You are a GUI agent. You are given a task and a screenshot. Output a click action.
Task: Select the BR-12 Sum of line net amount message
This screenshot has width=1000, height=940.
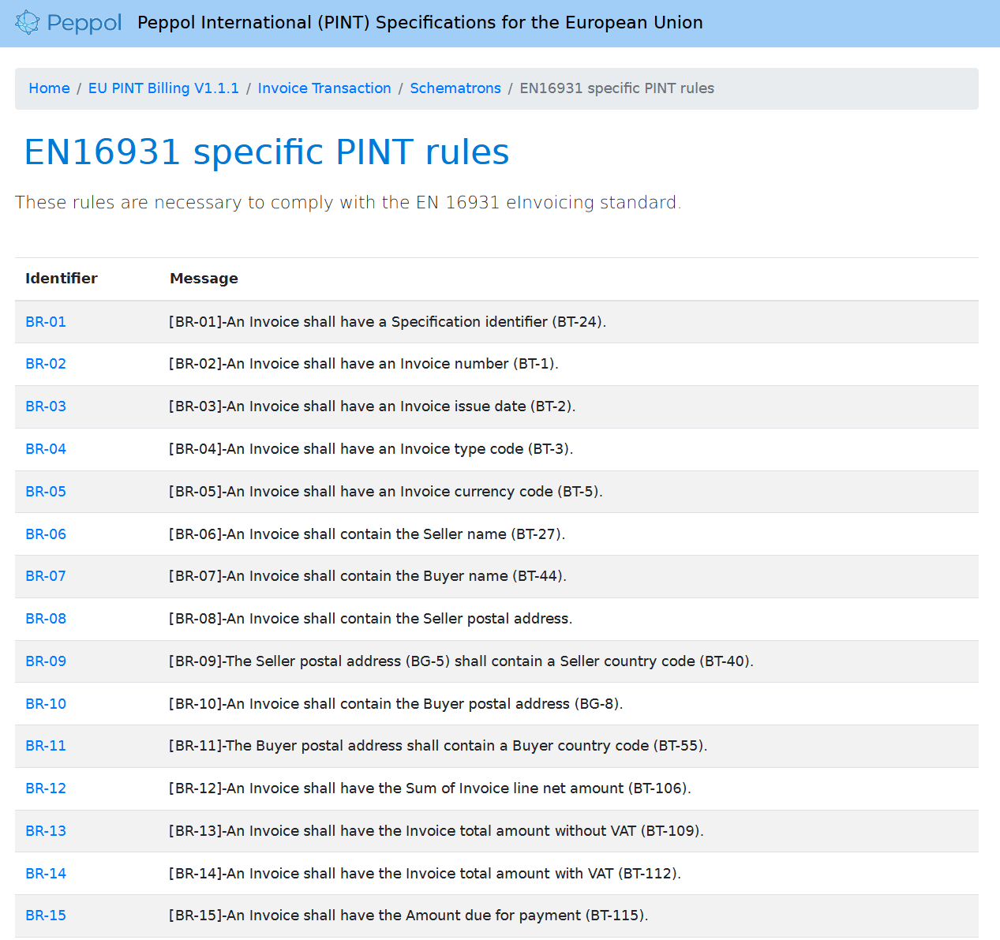point(430,788)
